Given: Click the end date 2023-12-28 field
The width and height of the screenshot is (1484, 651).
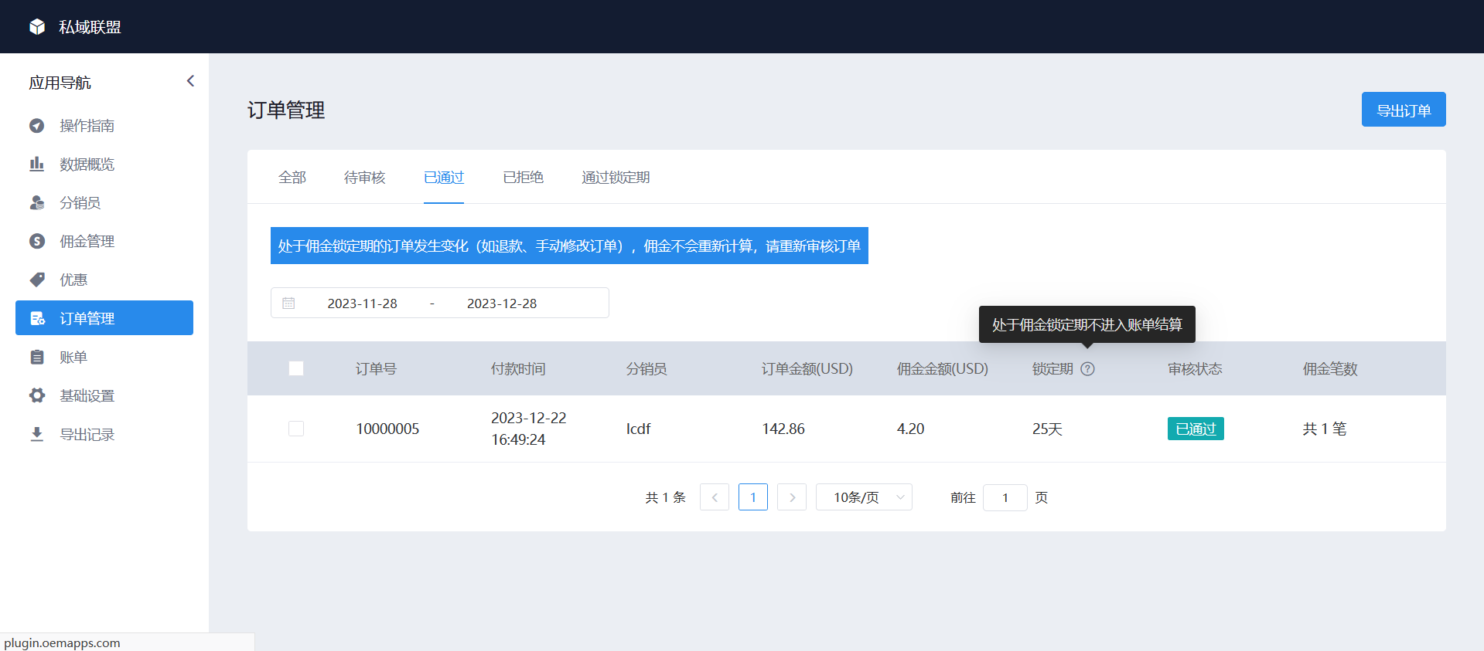Looking at the screenshot, I should click(x=502, y=303).
